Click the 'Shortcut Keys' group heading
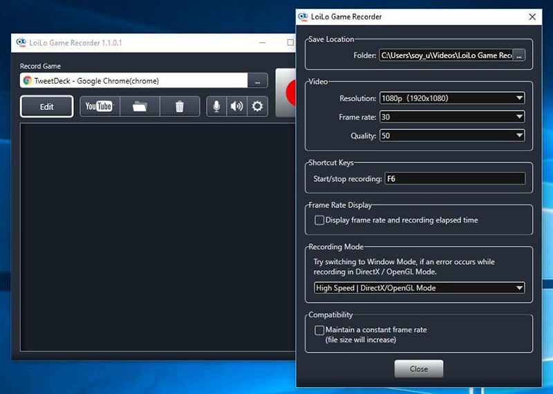This screenshot has height=394, width=553. [x=331, y=162]
